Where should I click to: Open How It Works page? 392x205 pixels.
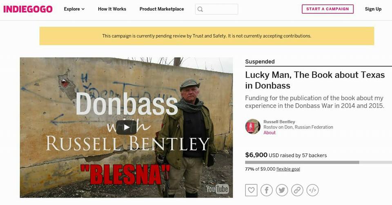pyautogui.click(x=112, y=9)
